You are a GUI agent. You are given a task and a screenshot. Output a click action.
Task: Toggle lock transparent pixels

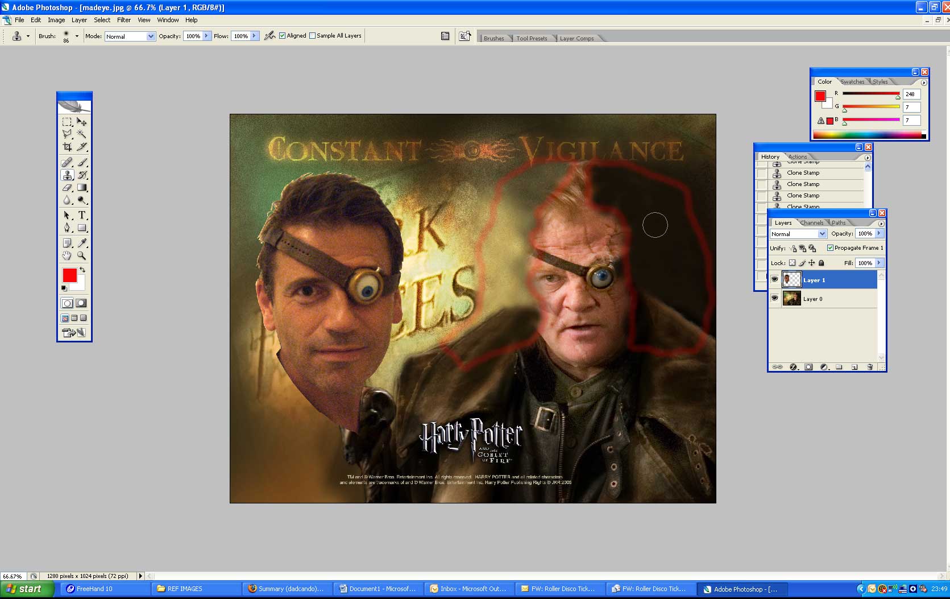792,263
